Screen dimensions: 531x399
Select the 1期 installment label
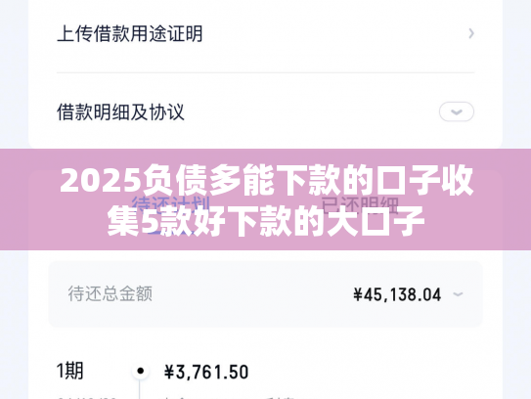(70, 371)
